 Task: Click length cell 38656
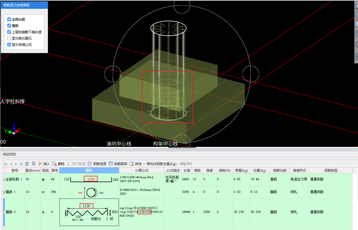pyautogui.click(x=187, y=212)
